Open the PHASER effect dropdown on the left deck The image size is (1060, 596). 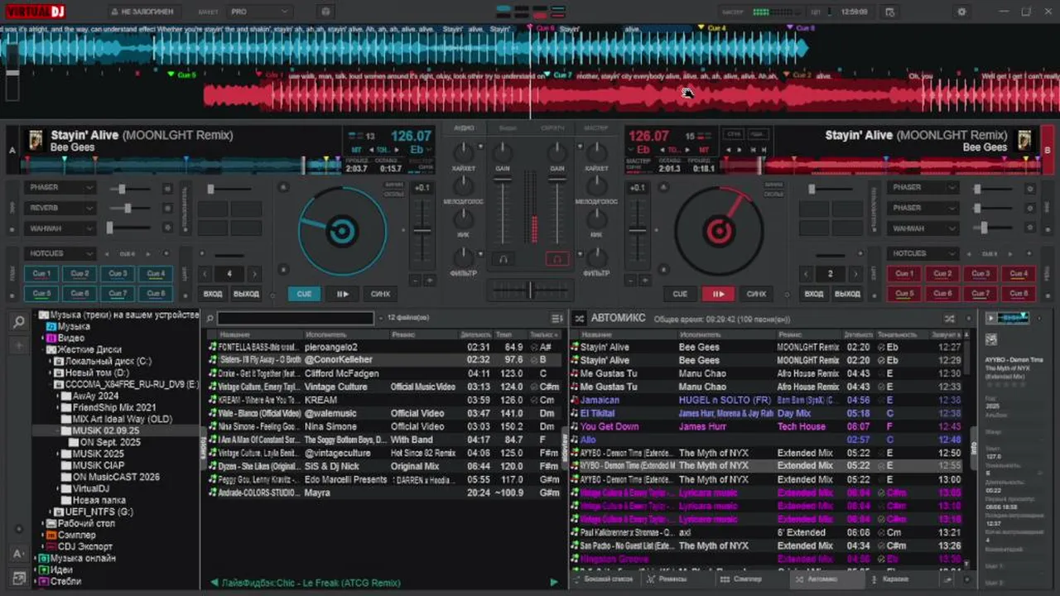tap(60, 188)
